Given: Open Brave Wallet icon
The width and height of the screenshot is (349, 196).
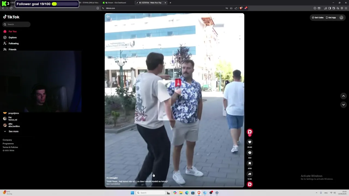Looking at the screenshot, I should click(333, 8).
